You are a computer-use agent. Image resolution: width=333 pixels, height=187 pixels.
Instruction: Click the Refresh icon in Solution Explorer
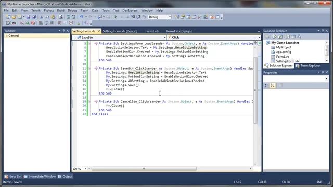pyautogui.click(x=280, y=37)
